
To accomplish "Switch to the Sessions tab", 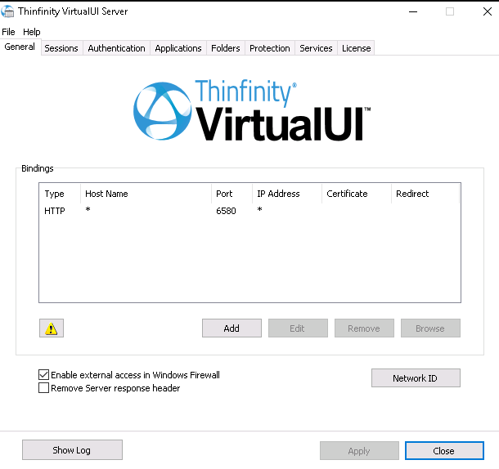I will [61, 48].
